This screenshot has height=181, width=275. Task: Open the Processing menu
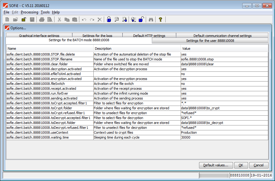(29, 12)
